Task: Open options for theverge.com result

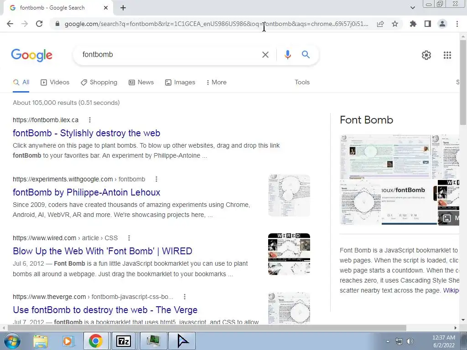Action: click(185, 297)
